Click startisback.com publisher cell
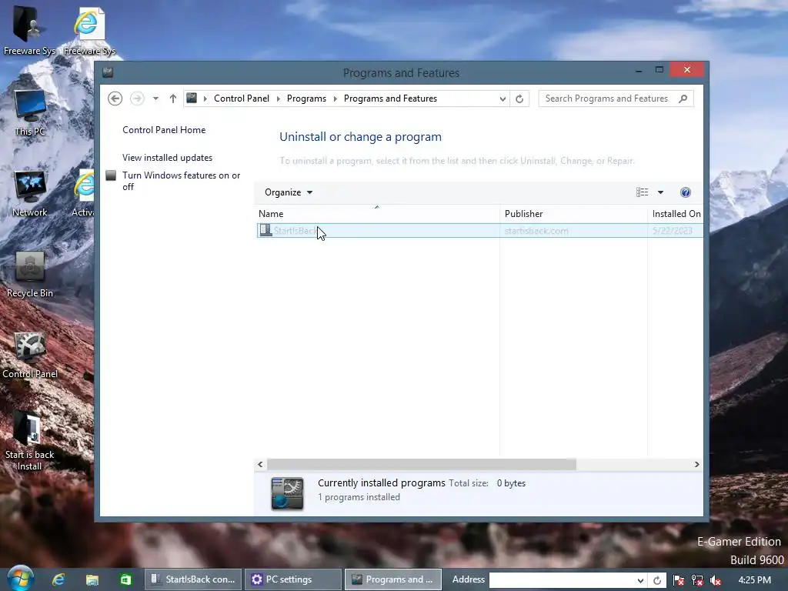 point(536,231)
